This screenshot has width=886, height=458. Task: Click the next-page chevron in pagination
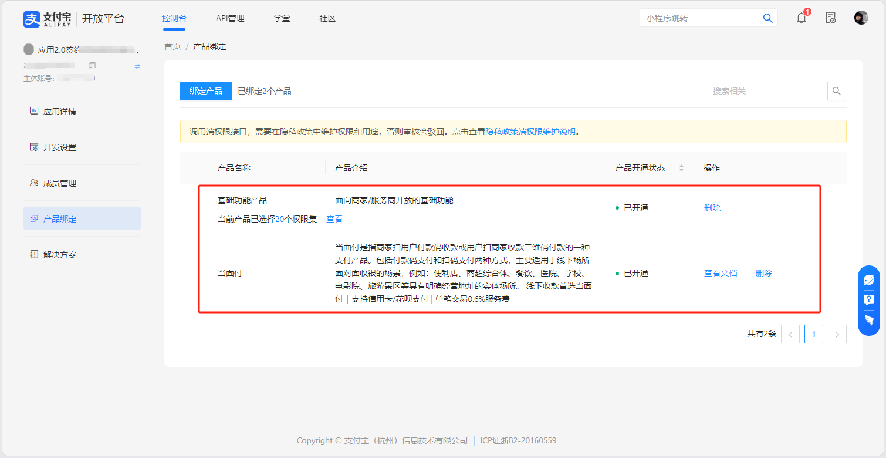tap(837, 334)
